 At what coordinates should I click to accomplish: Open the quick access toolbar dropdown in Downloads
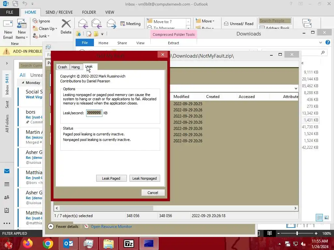[x=102, y=34]
